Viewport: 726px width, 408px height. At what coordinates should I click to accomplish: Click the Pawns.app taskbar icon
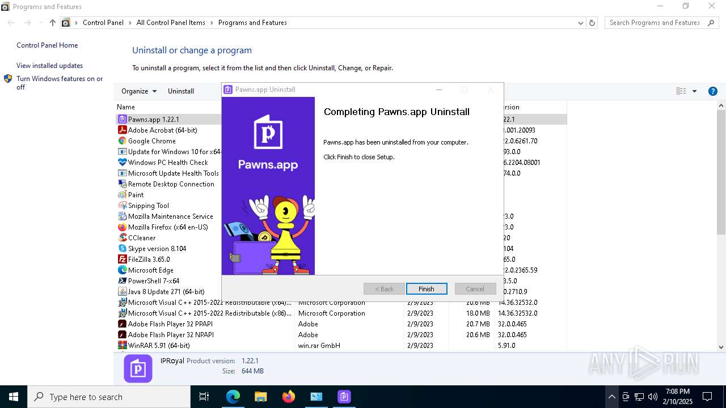click(x=344, y=397)
